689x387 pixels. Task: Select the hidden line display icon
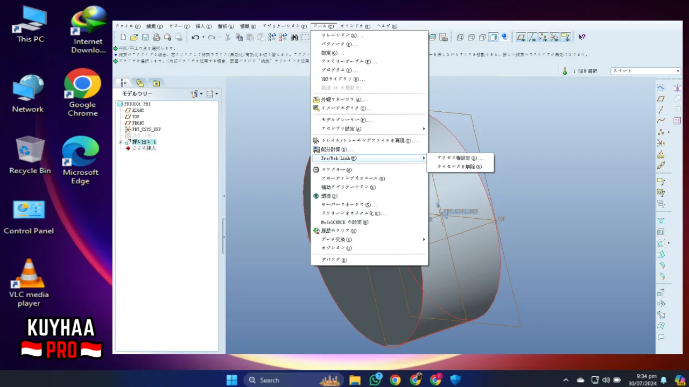click(x=471, y=37)
